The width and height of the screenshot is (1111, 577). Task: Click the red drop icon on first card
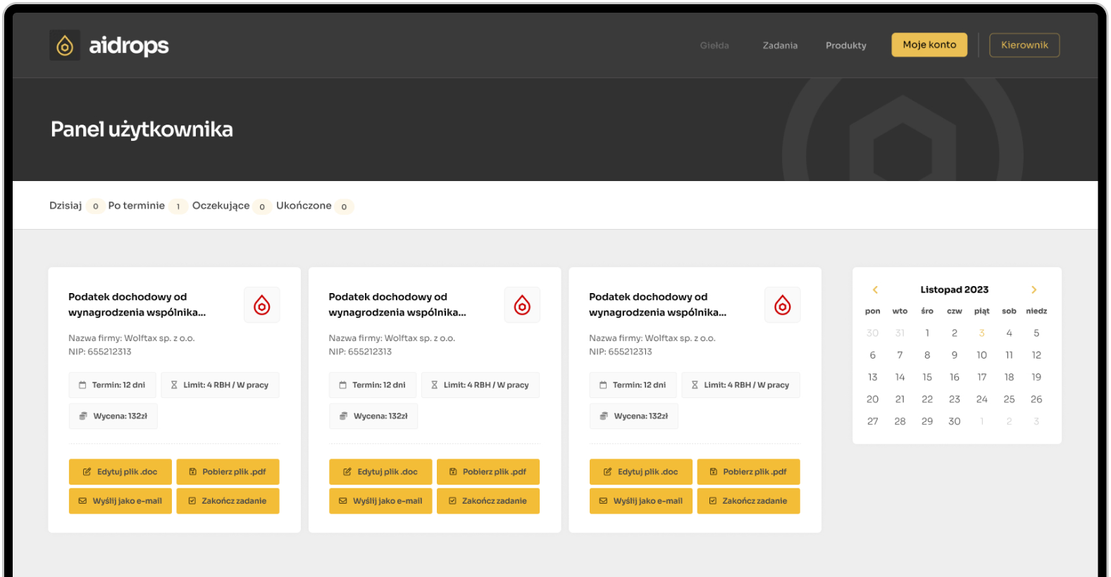(x=262, y=305)
